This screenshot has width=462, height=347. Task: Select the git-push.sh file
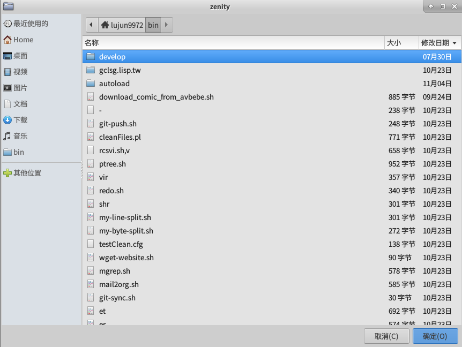click(x=117, y=124)
